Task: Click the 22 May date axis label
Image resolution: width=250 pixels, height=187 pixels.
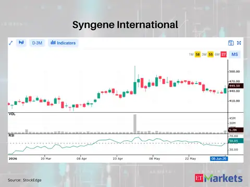Action: (x=190, y=158)
